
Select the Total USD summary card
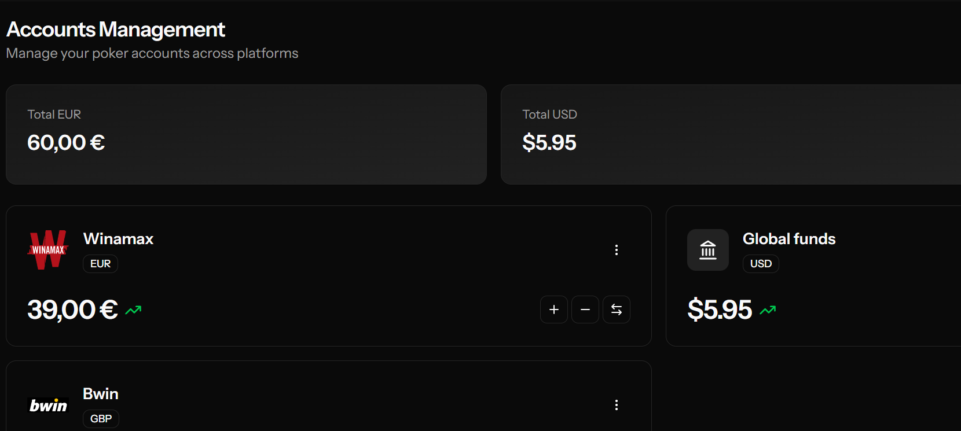point(729,134)
